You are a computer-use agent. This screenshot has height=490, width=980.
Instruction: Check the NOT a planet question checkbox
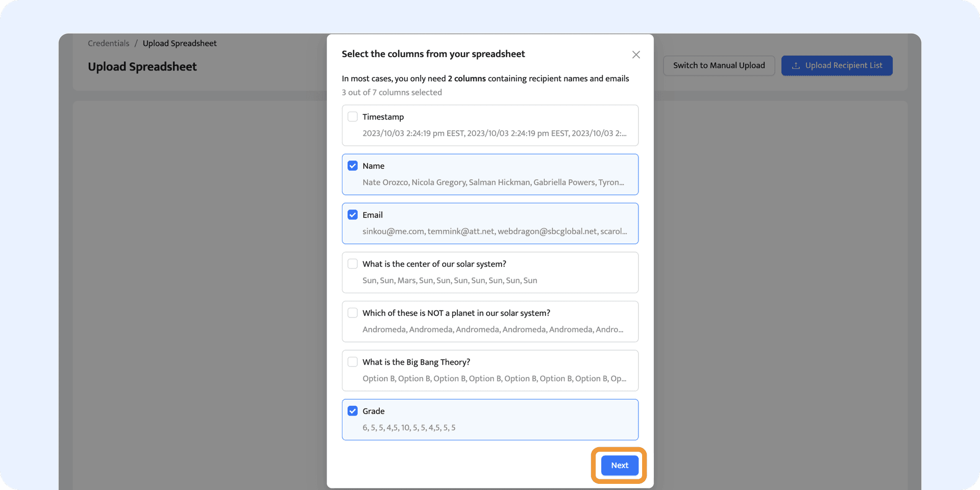pos(352,313)
